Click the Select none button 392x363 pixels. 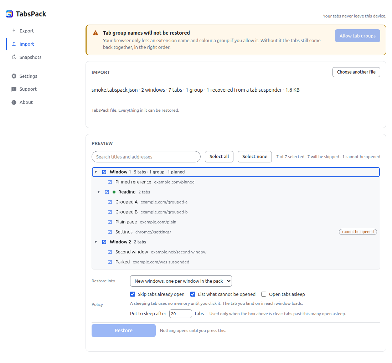pyautogui.click(x=255, y=157)
